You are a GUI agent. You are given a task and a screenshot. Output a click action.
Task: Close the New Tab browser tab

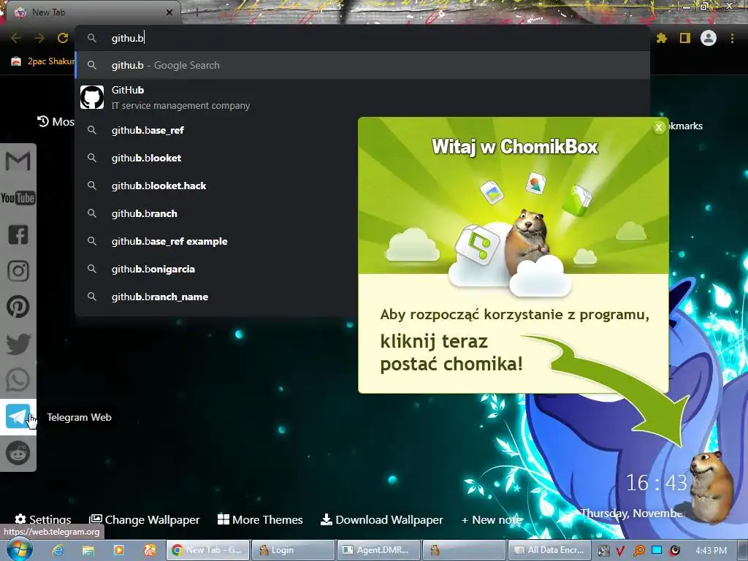coord(169,12)
